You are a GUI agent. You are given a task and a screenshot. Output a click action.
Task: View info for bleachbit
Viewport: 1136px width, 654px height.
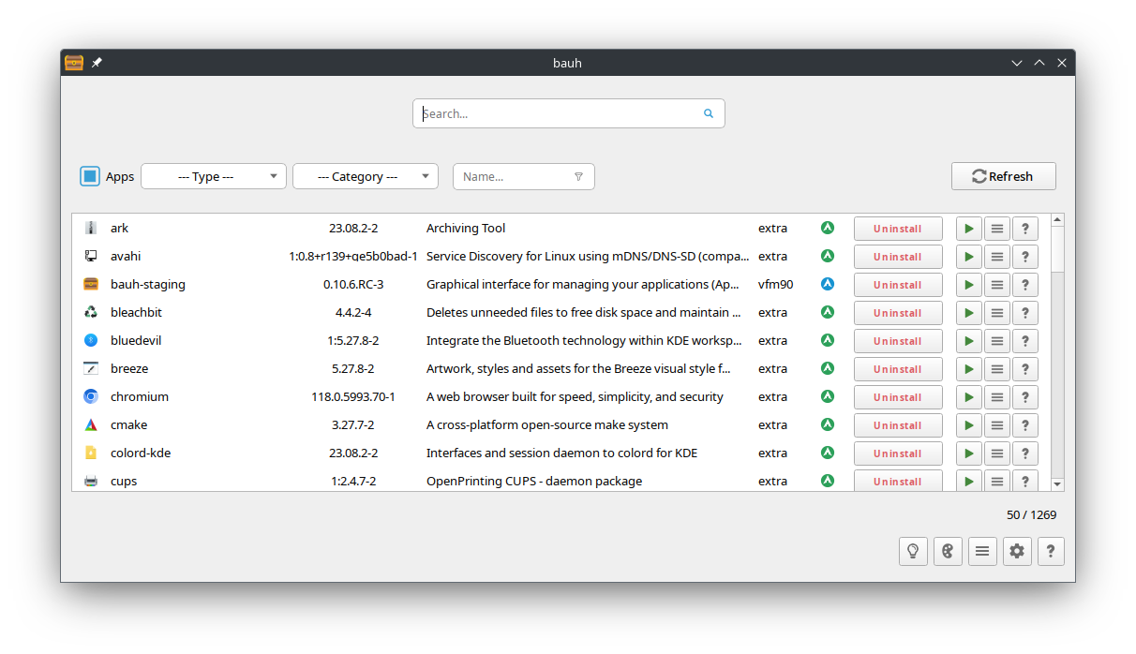click(x=1025, y=313)
